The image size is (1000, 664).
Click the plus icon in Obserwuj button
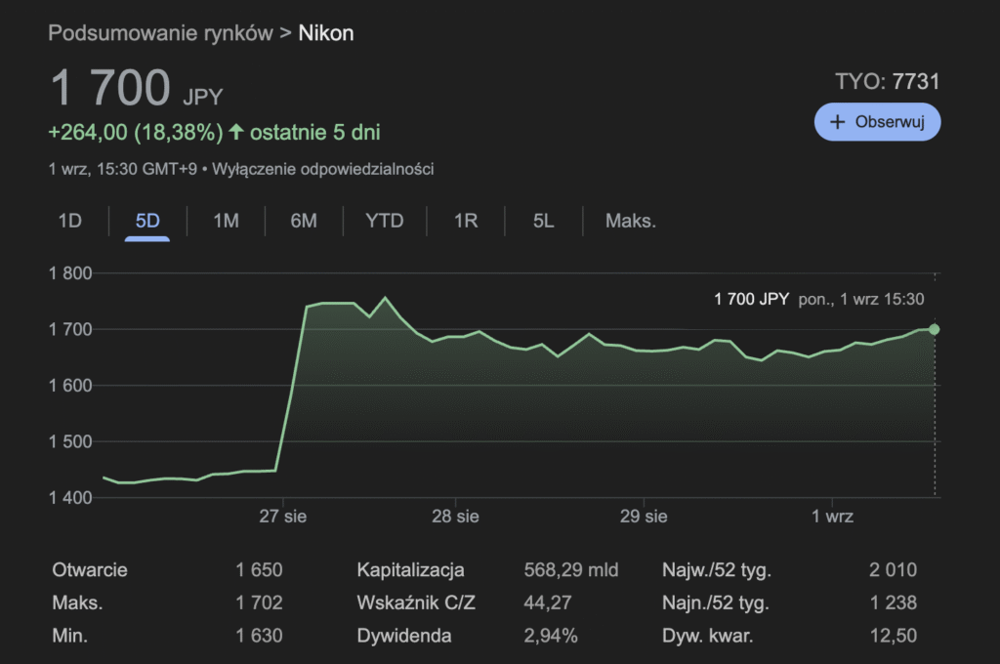[837, 122]
